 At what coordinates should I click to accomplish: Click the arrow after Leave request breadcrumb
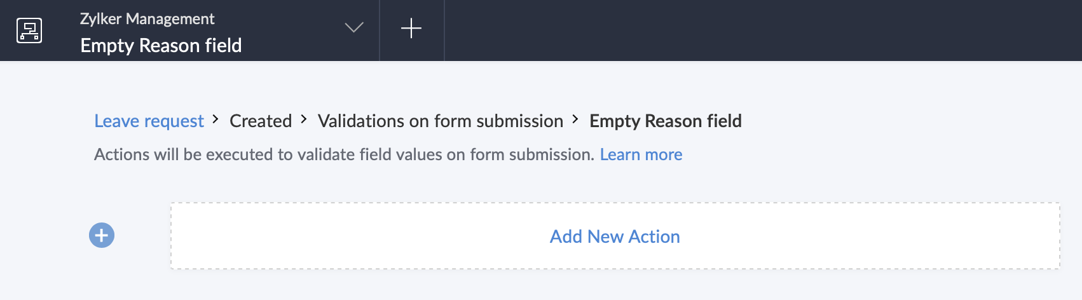(216, 119)
